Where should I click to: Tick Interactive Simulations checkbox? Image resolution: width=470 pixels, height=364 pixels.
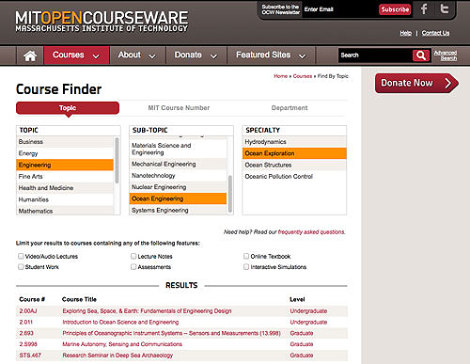tap(246, 267)
